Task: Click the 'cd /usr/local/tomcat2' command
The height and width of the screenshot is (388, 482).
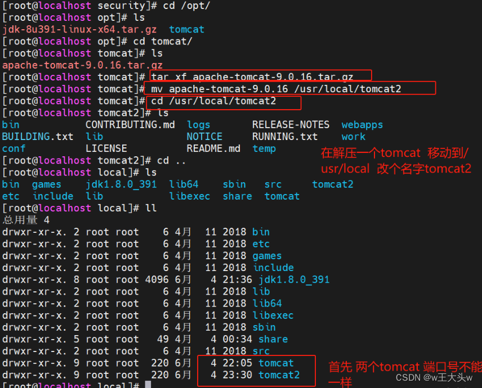Action: click(213, 101)
